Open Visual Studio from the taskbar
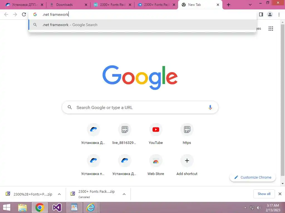This screenshot has height=213, width=285. click(57, 207)
